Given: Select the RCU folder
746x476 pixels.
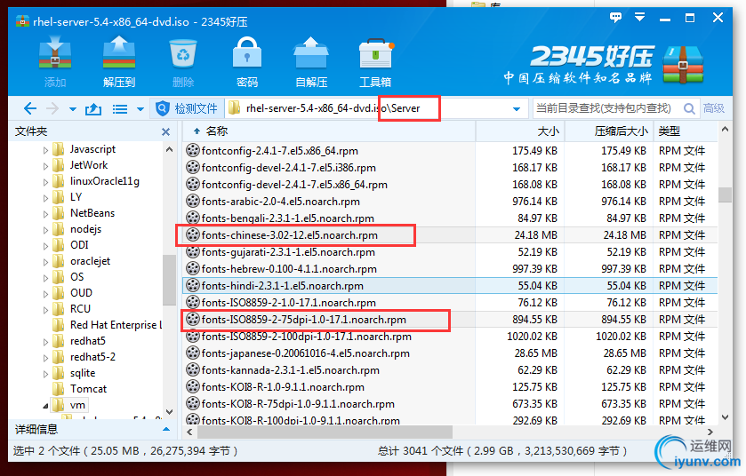Looking at the screenshot, I should (x=80, y=309).
